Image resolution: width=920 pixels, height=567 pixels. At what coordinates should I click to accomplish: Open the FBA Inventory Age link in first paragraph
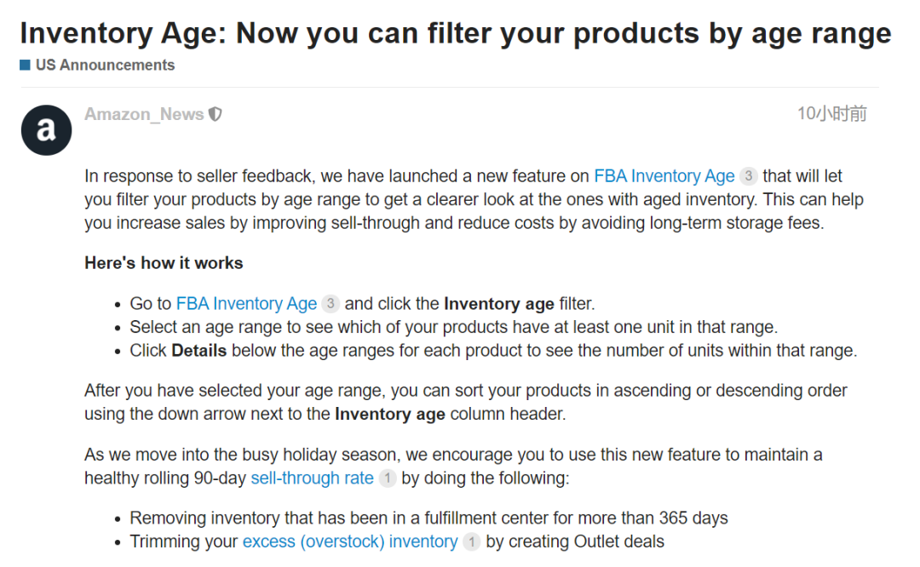click(x=664, y=176)
